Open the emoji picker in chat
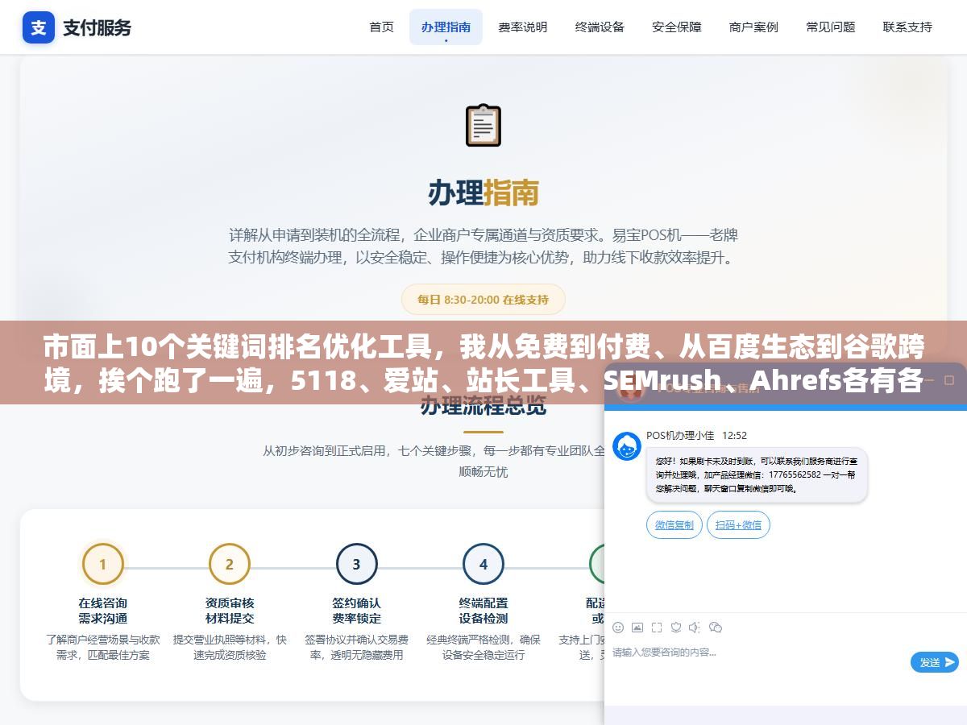This screenshot has height=725, width=967. pyautogui.click(x=618, y=628)
